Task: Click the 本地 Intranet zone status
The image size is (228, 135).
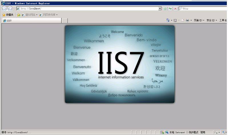Action: pos(175,132)
